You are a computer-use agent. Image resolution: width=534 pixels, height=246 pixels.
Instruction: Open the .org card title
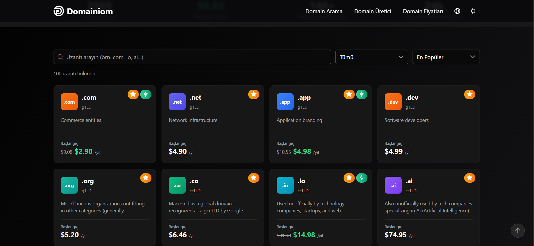point(88,182)
